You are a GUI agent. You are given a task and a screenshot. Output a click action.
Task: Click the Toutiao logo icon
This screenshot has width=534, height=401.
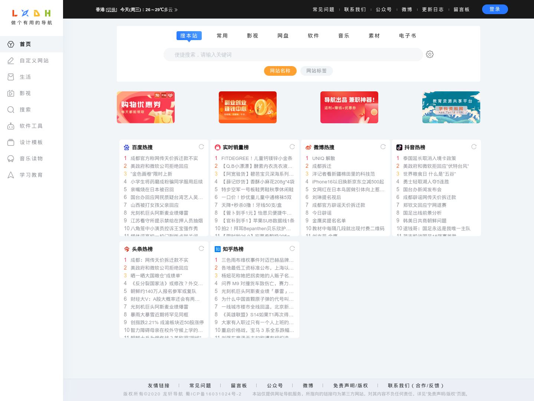tap(127, 249)
